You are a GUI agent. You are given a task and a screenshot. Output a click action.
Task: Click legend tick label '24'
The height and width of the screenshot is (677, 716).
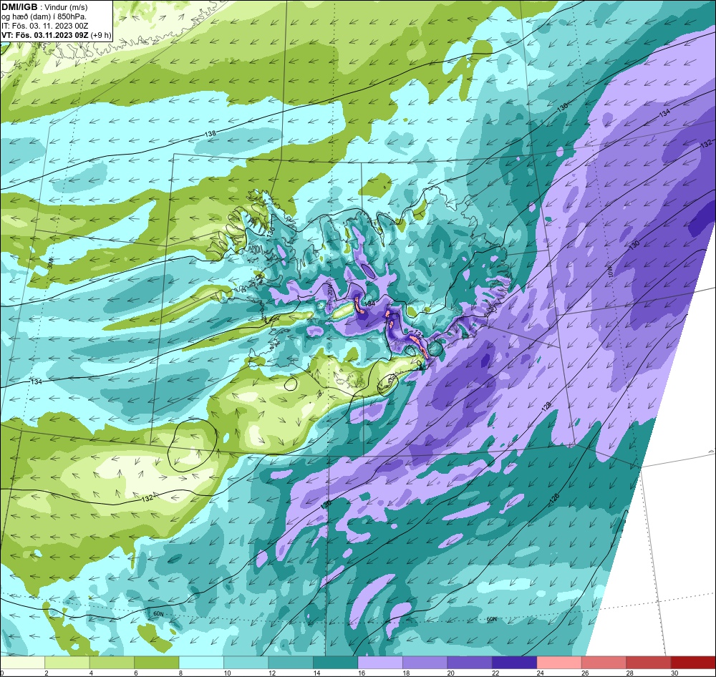(540, 673)
